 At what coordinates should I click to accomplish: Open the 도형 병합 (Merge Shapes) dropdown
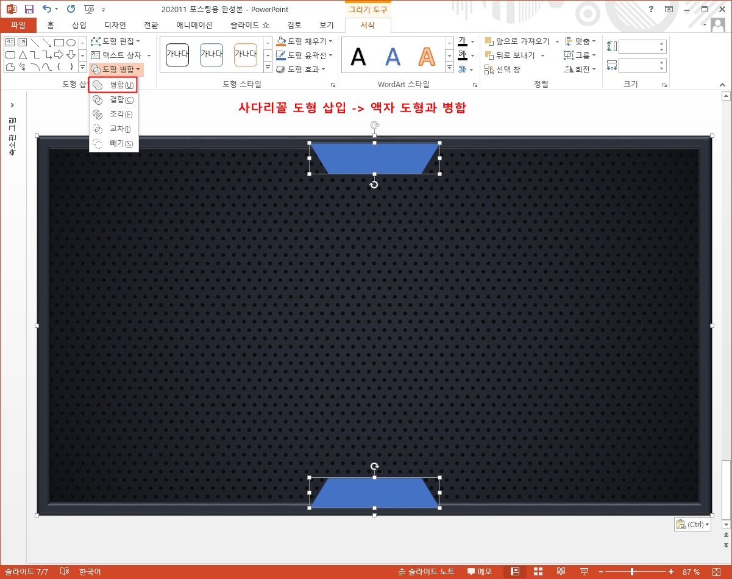tap(116, 69)
